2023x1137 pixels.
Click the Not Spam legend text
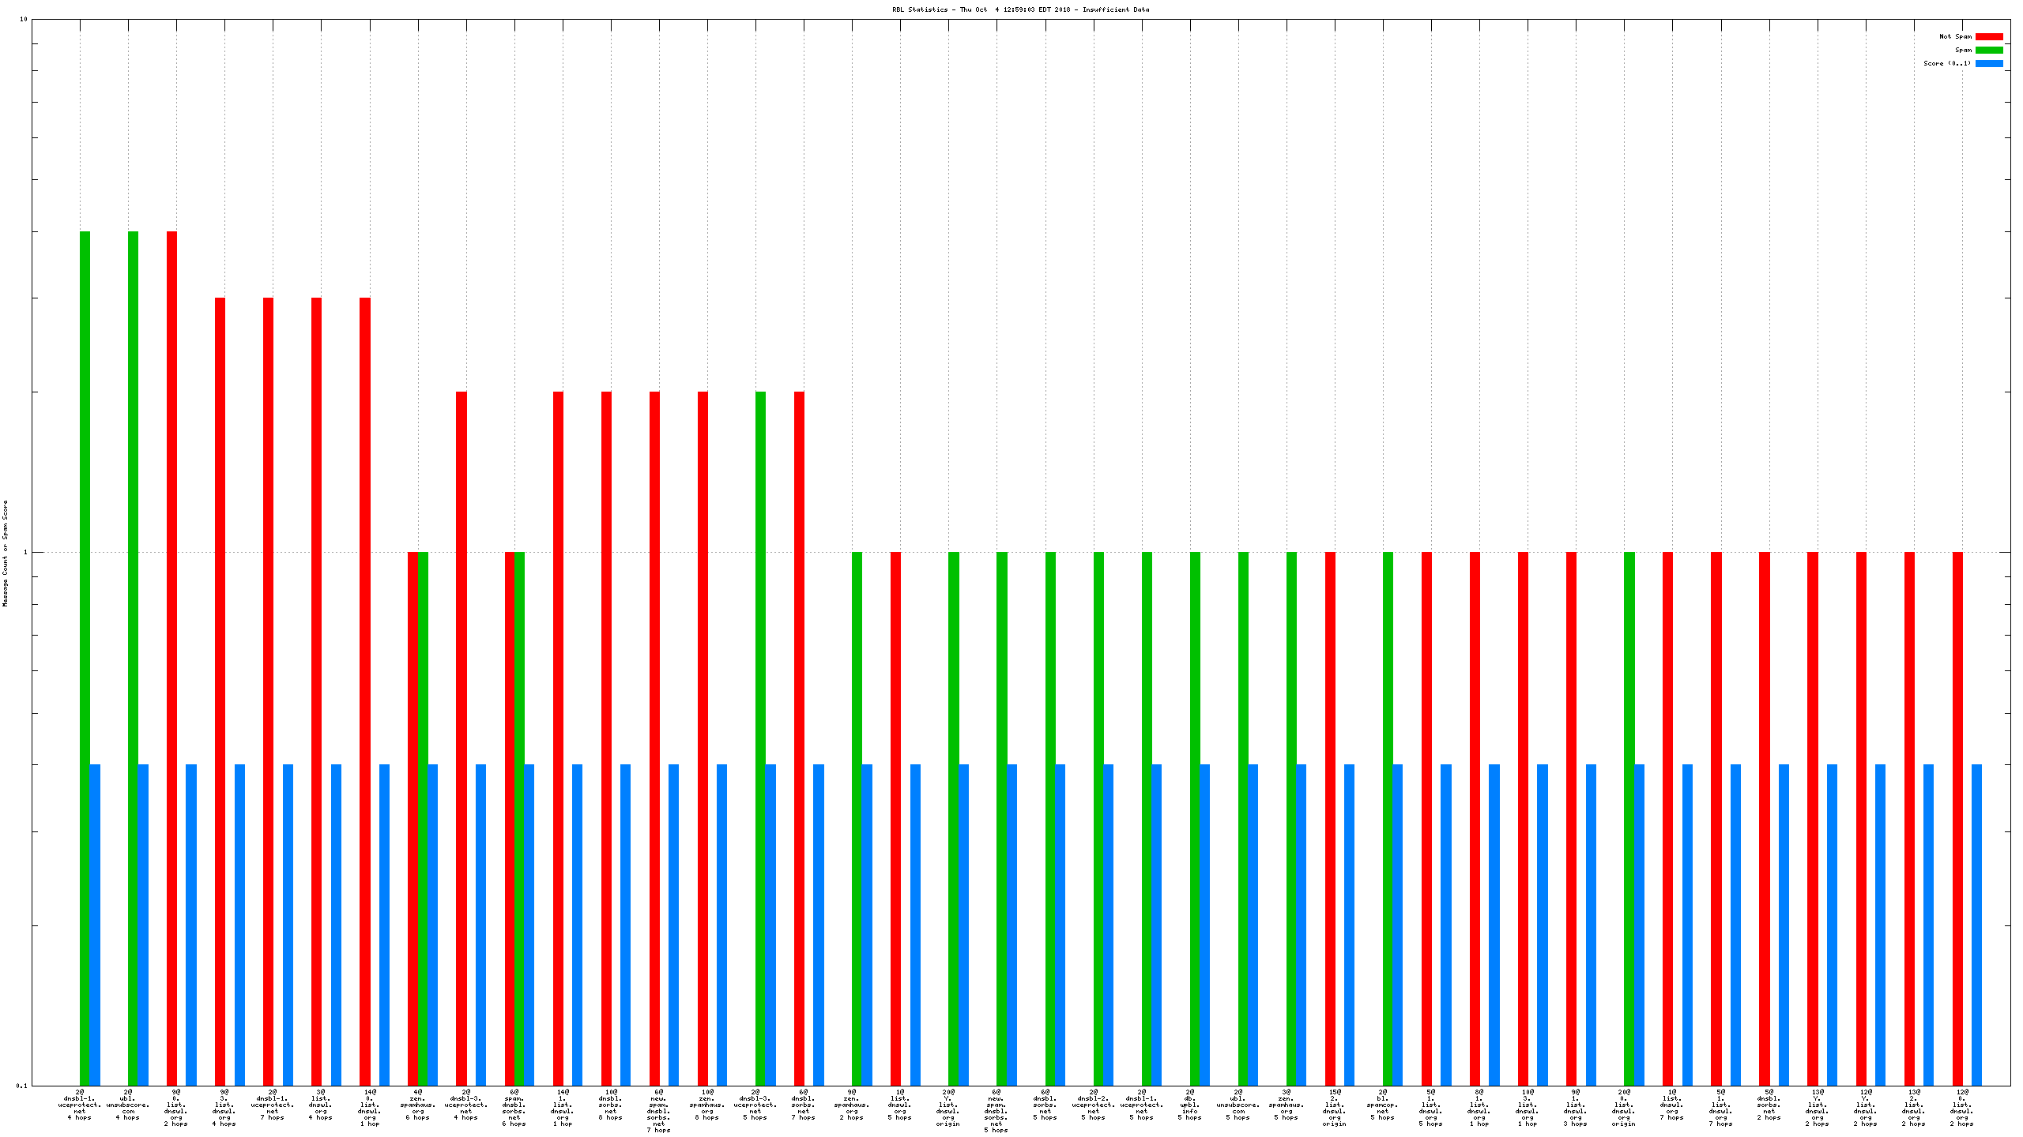1955,36
